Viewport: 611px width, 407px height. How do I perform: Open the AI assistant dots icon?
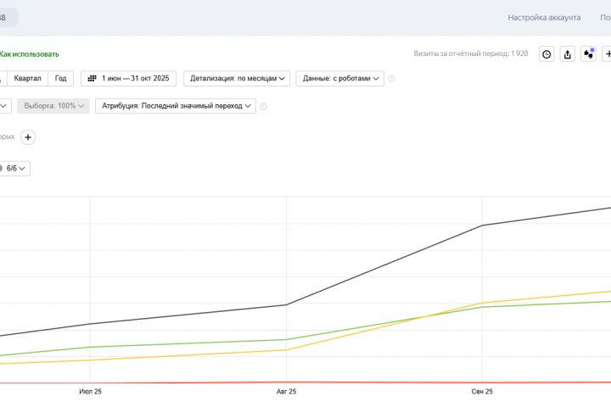click(x=589, y=54)
